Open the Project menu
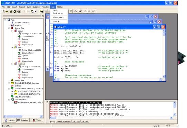Viewport: 187px width, 128px height. [22, 7]
